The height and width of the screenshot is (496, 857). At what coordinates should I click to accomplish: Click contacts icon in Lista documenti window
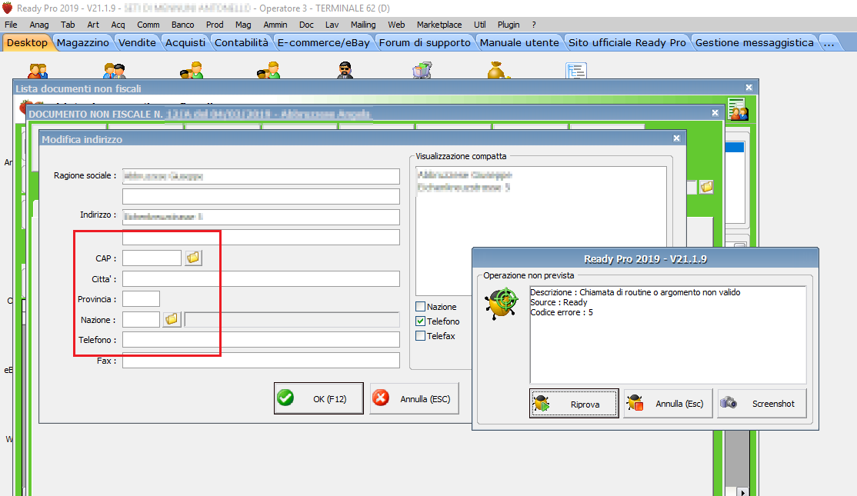[738, 109]
